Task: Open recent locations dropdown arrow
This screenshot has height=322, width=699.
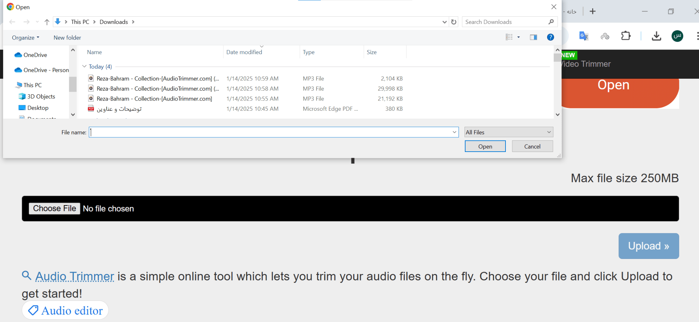Action: [37, 22]
